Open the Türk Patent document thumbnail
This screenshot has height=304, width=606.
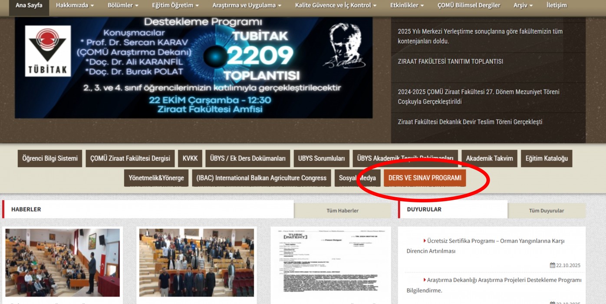coord(330,262)
